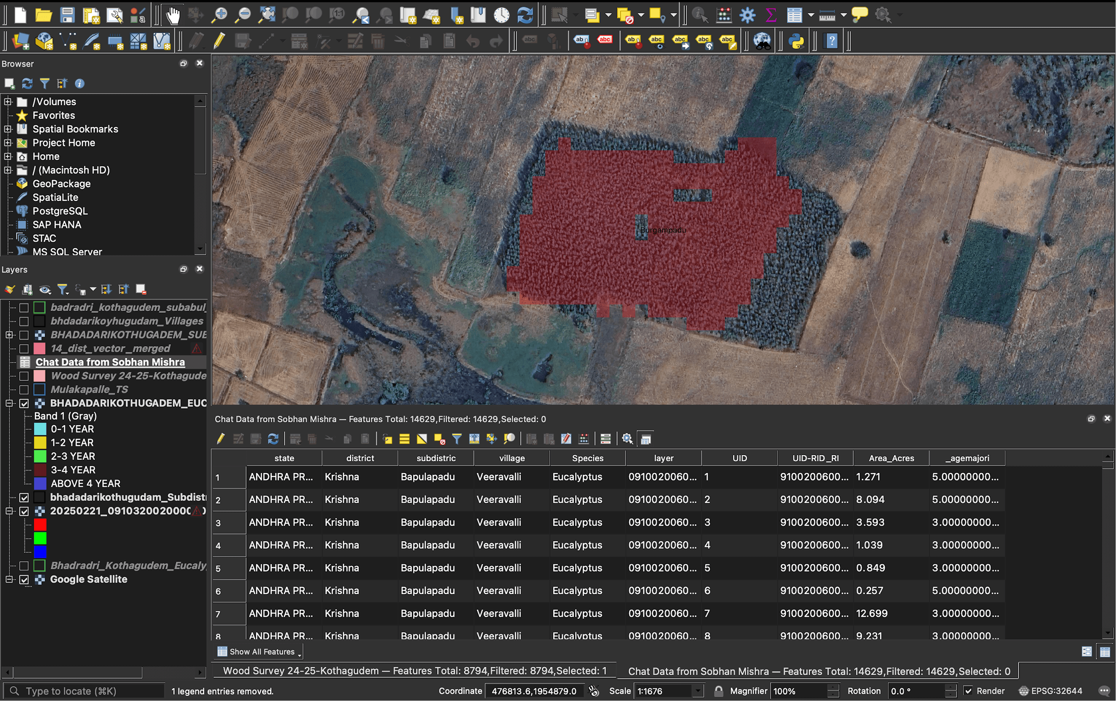Viewport: 1116px width, 701px height.
Task: Select the Pan Map hand tool
Action: click(173, 15)
